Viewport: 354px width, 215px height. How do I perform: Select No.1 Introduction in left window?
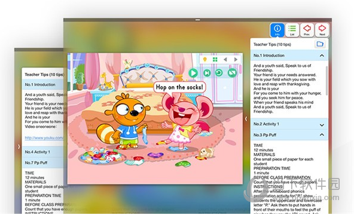42,85
